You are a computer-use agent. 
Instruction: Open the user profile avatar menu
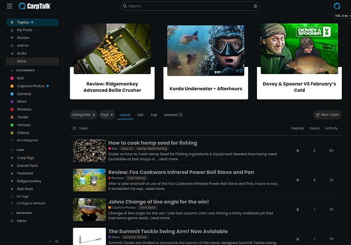(x=337, y=6)
